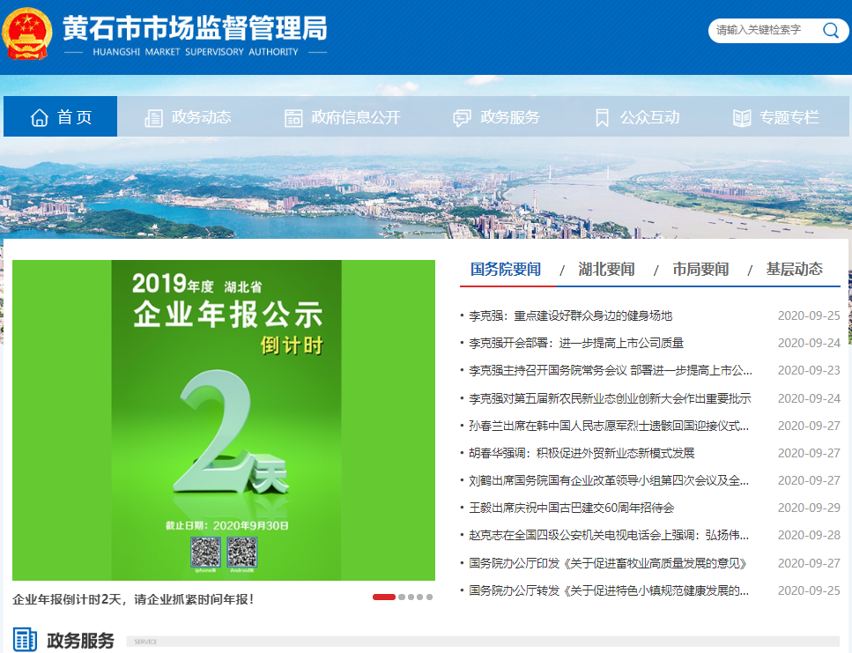Click the 政务服务 section list icon

click(25, 640)
